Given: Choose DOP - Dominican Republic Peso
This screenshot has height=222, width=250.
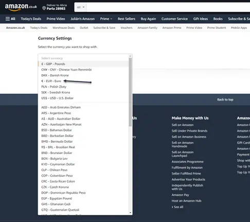Looking at the screenshot, I should pos(83,193).
